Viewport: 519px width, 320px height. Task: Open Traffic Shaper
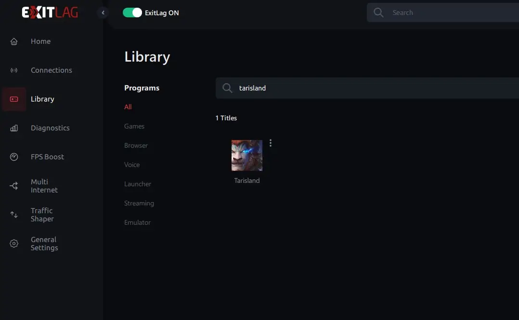[42, 215]
